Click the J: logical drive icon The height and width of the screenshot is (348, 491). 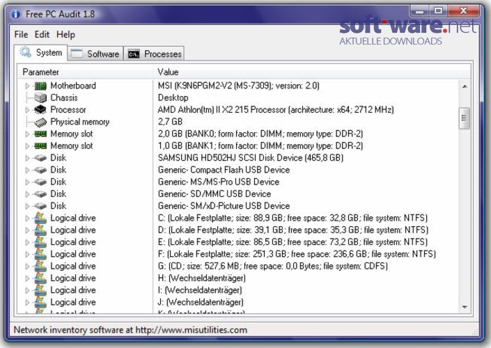coord(40,302)
